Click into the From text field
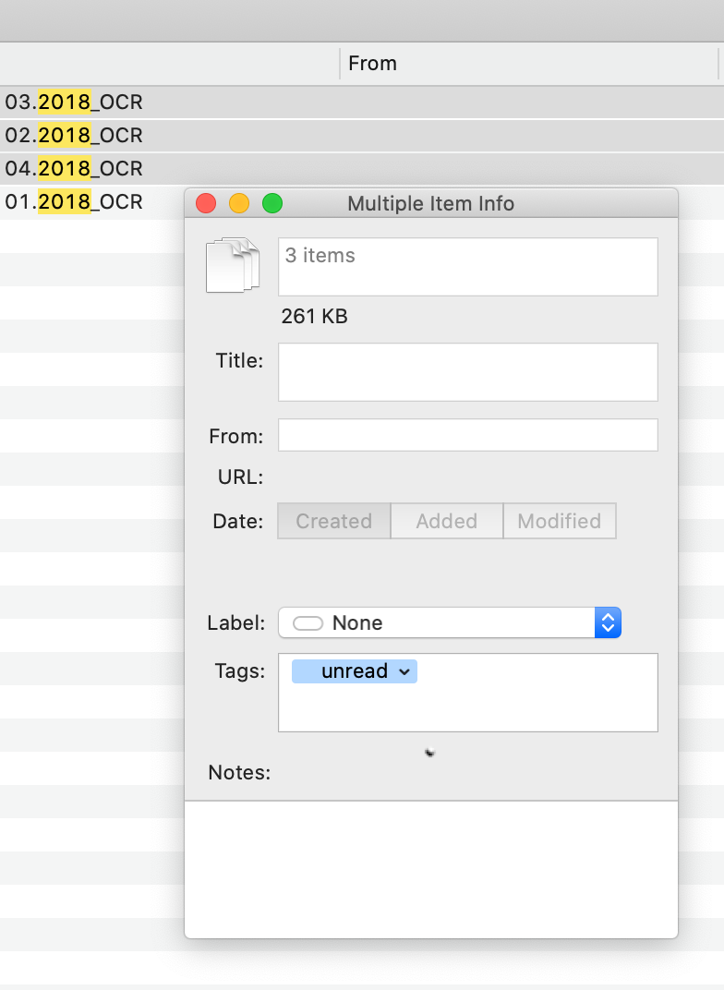 point(467,435)
